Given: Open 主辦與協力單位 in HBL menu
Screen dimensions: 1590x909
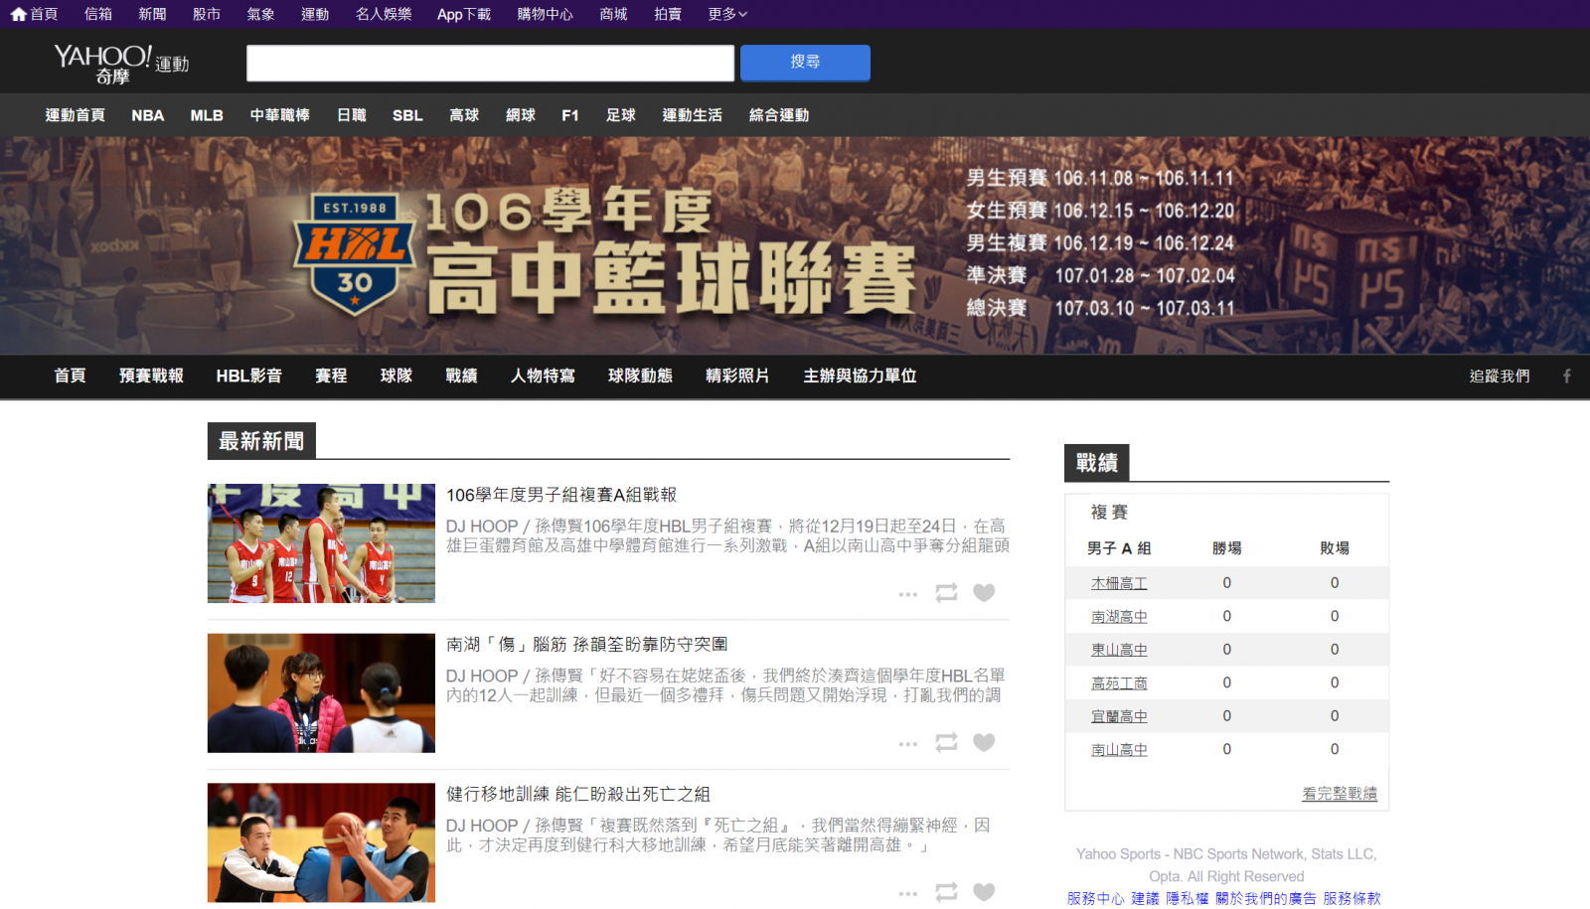Looking at the screenshot, I should [860, 376].
